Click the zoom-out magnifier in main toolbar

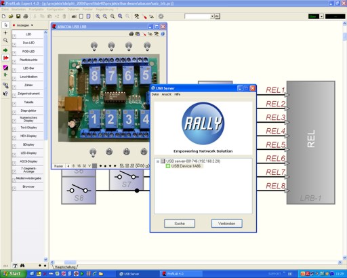coord(105,16)
